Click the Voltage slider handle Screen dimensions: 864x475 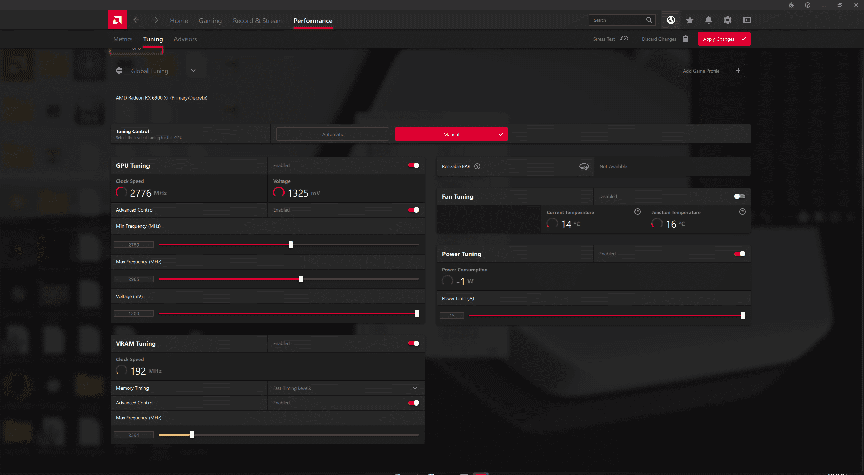coord(417,313)
